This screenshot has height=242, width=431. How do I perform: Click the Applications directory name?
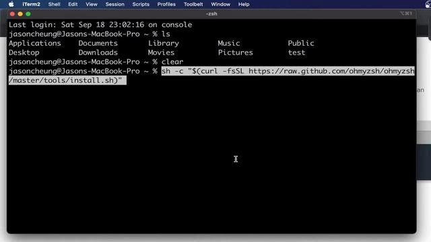coord(35,43)
